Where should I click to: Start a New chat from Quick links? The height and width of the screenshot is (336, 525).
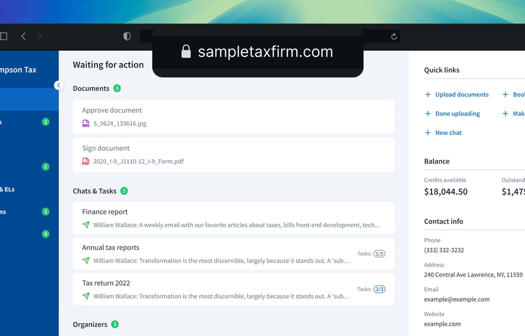tap(448, 133)
